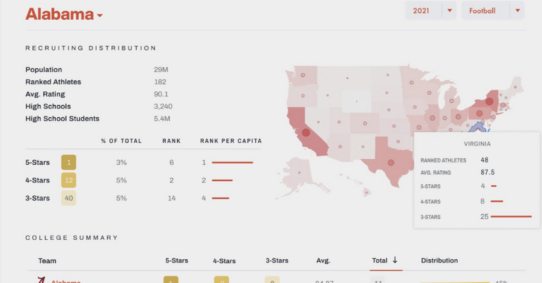Sort by 5-Stars column header

pos(176,261)
